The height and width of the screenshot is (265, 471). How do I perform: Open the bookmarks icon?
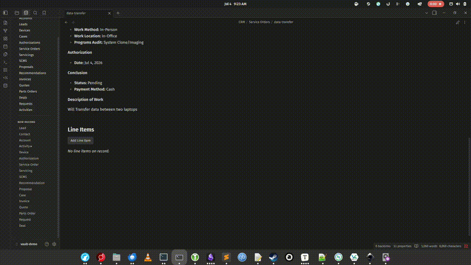point(44,13)
